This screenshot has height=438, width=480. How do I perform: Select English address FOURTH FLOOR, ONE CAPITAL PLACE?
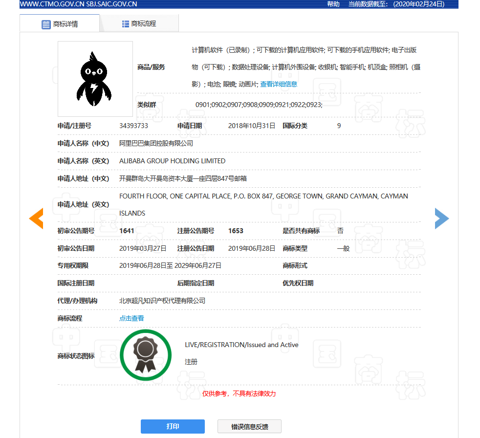point(263,204)
